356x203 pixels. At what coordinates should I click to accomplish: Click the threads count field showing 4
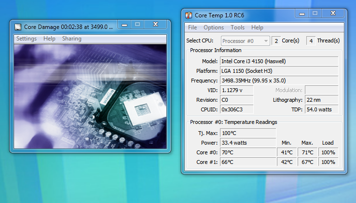[x=311, y=41]
